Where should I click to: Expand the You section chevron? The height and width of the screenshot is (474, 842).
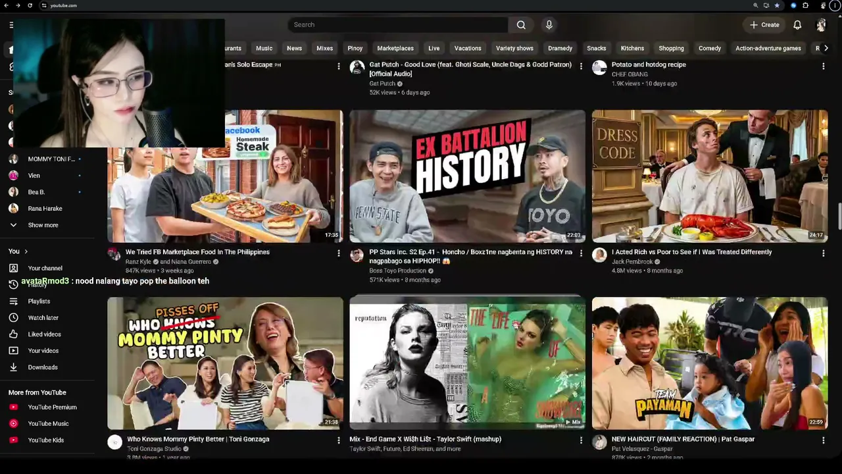click(26, 251)
